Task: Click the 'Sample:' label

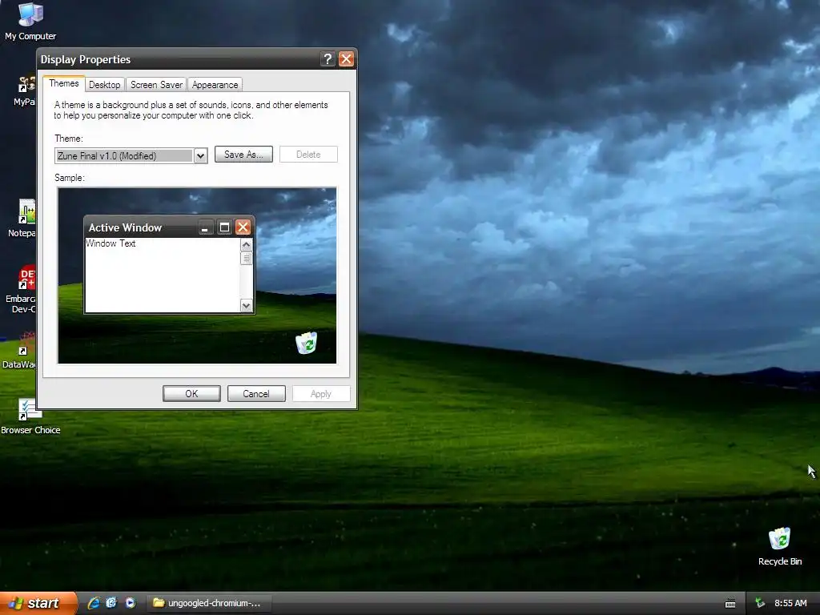Action: click(x=70, y=178)
